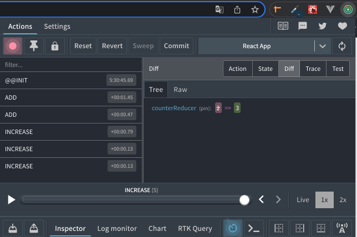Toggle the slider stopwatch icon

coord(233,228)
